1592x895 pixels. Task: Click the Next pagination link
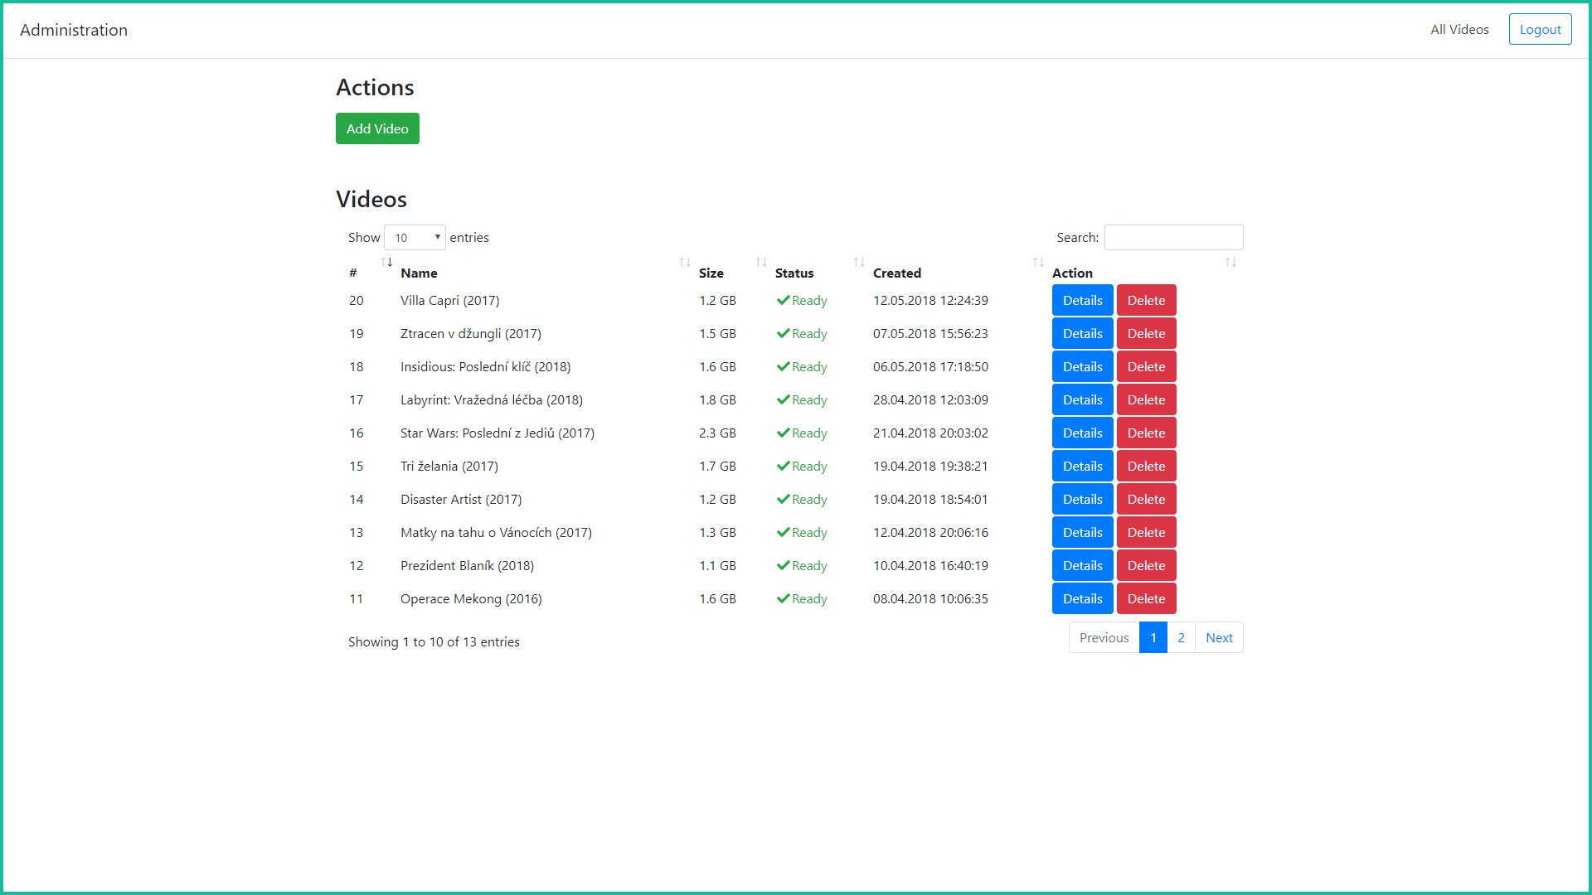tap(1219, 638)
